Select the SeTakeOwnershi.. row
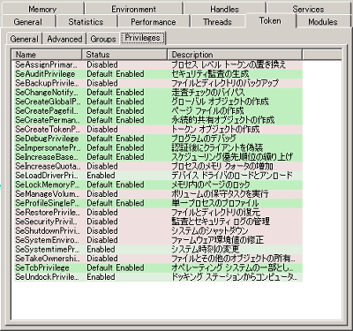Screen dimensions: 353x331 [158, 259]
